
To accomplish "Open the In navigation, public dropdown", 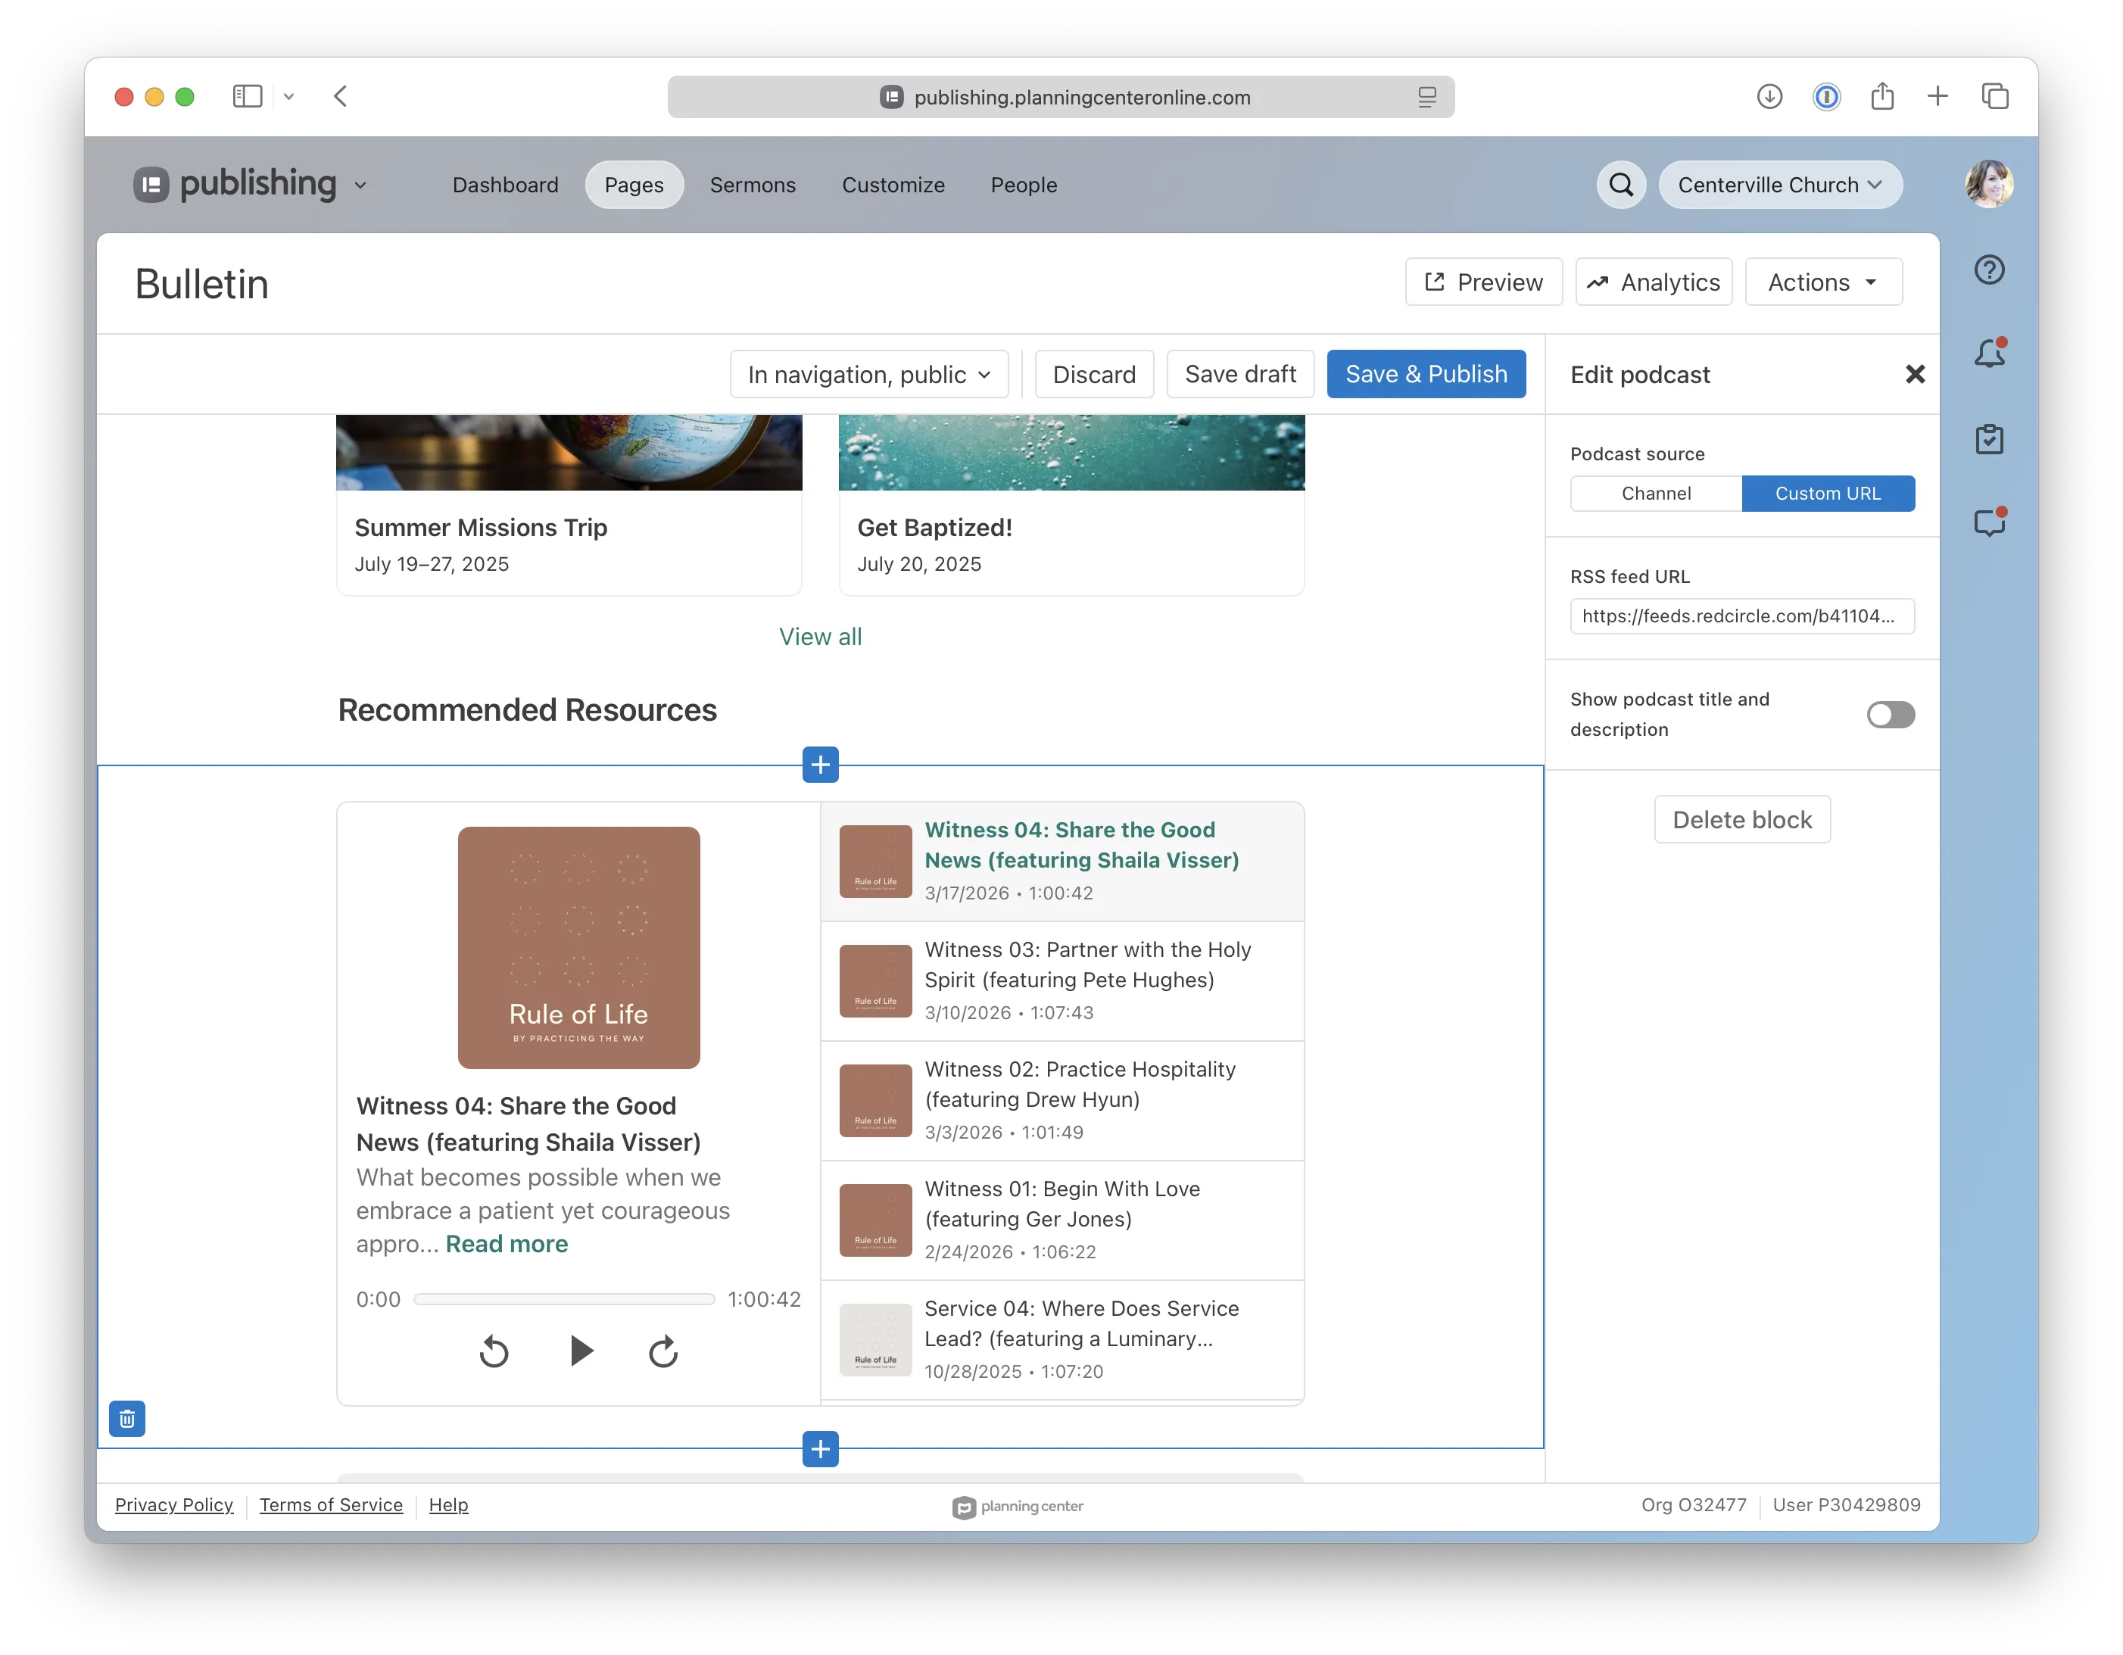I will pos(869,374).
